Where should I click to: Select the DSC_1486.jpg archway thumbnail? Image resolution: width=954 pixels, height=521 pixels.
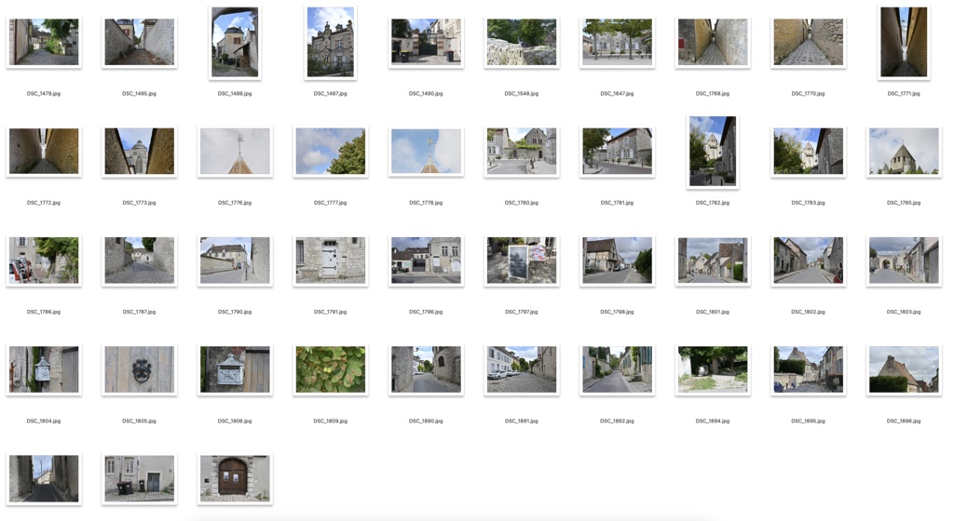click(235, 42)
